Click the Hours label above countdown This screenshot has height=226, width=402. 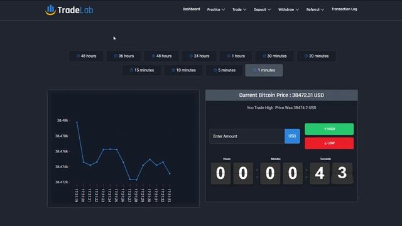click(x=227, y=159)
